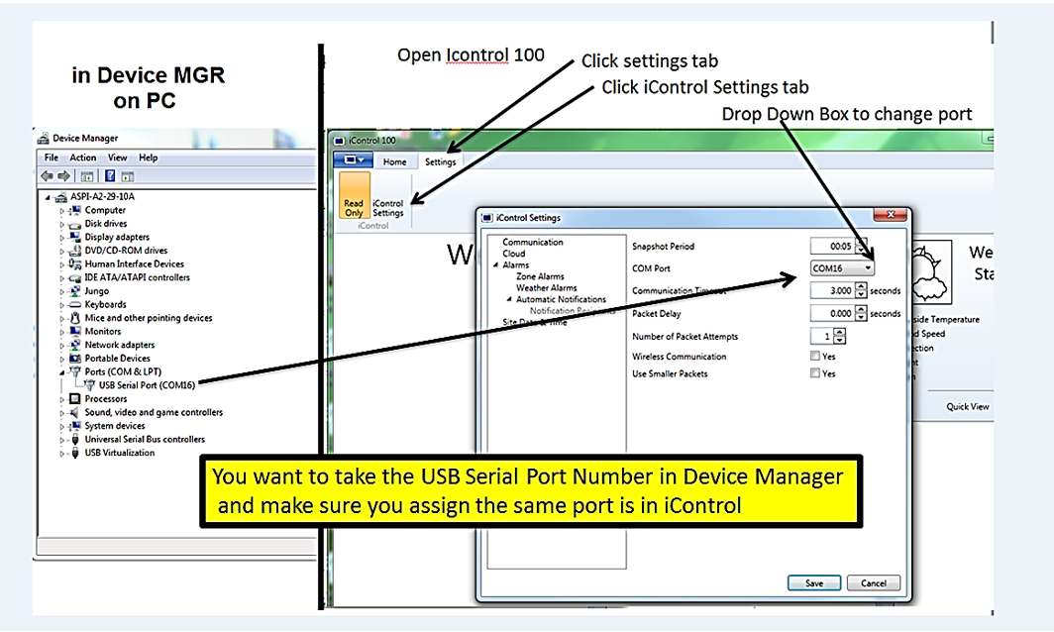Select Portable Devices in the device tree
The image size is (1054, 632).
pyautogui.click(x=117, y=359)
